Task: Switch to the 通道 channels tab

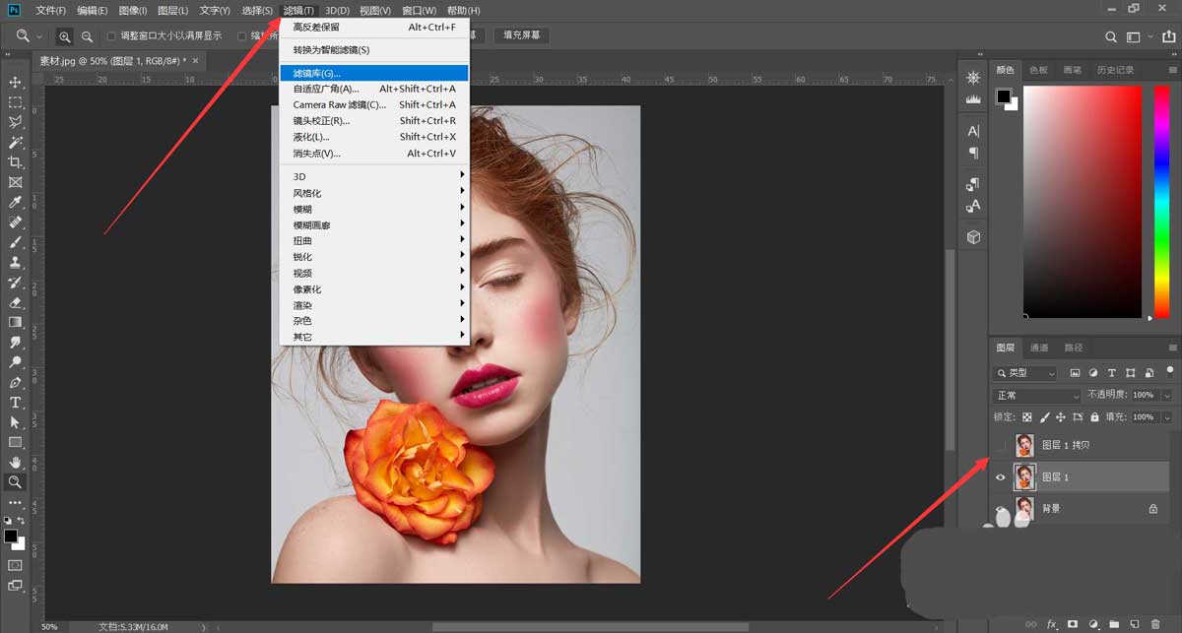Action: tap(1039, 348)
